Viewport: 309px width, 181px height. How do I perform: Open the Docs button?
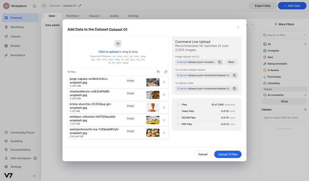coord(231,62)
